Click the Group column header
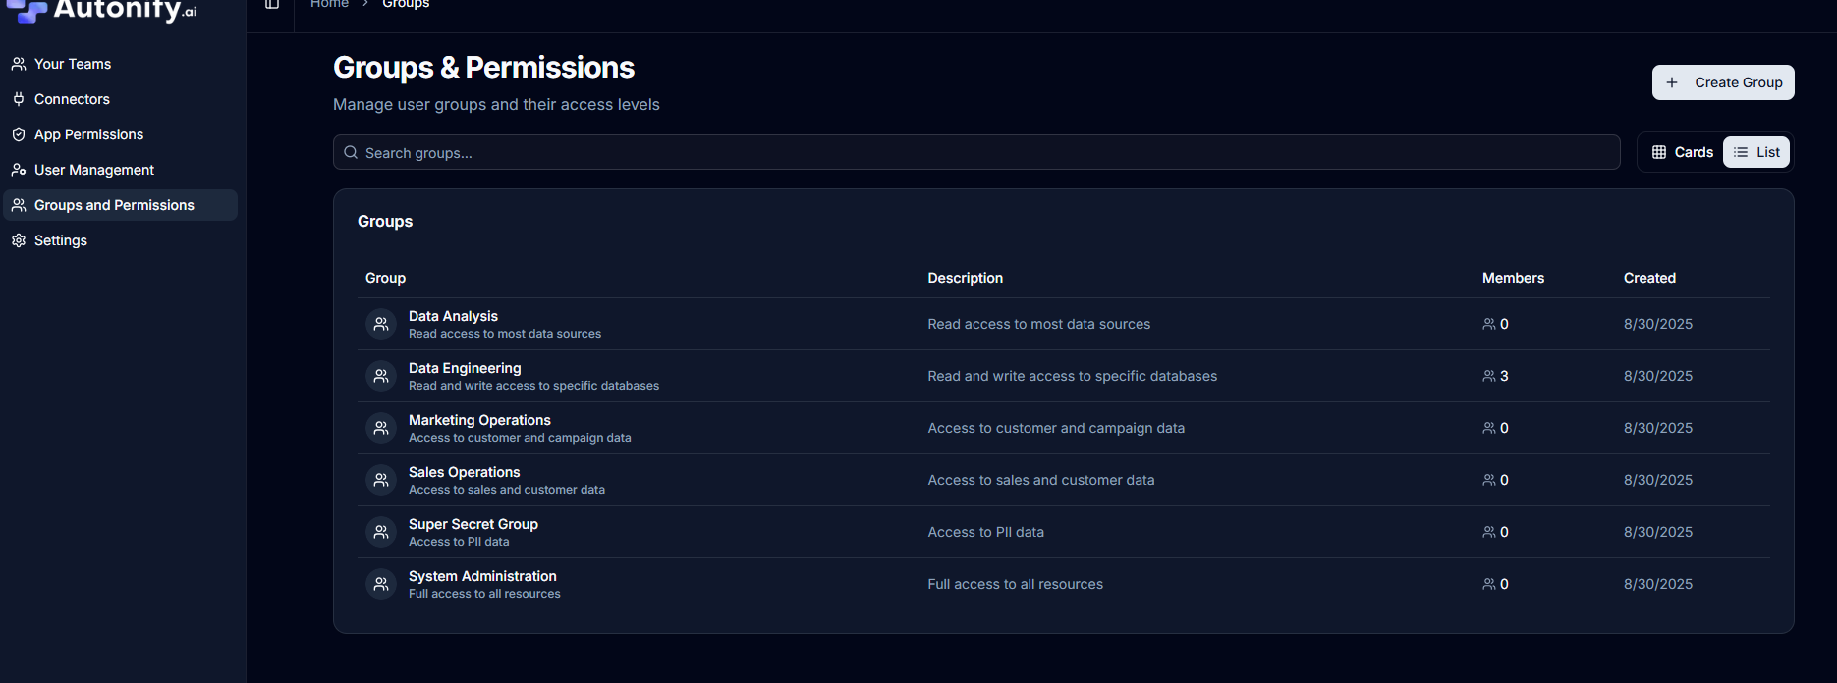1837x683 pixels. point(385,278)
